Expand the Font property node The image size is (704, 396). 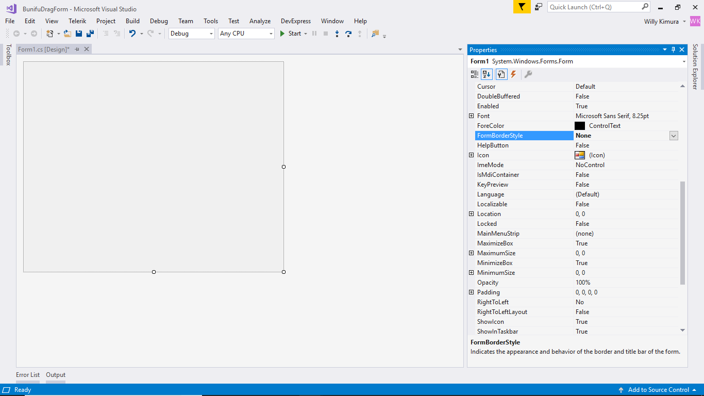click(471, 115)
